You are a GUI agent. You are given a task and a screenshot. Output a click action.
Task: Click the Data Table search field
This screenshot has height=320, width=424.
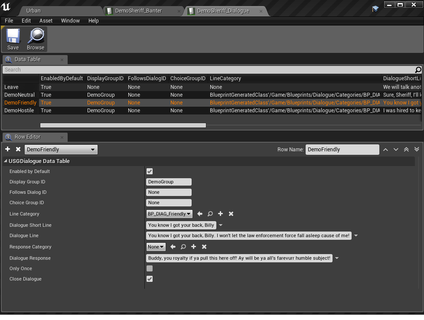click(209, 70)
